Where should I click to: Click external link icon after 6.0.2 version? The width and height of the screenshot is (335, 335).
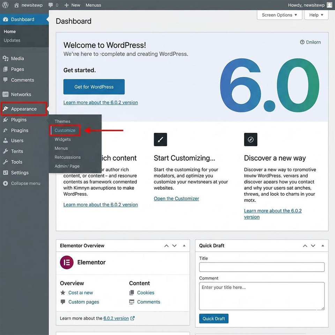pos(133,318)
